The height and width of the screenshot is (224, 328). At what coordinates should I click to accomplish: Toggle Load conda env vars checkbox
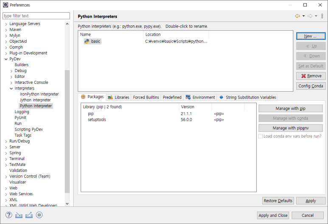(261, 136)
